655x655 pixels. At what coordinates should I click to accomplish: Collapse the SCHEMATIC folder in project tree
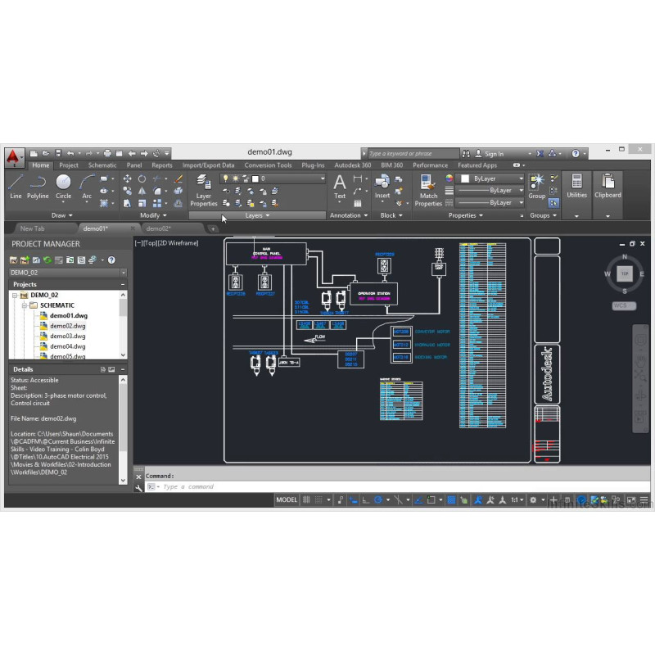[x=25, y=305]
